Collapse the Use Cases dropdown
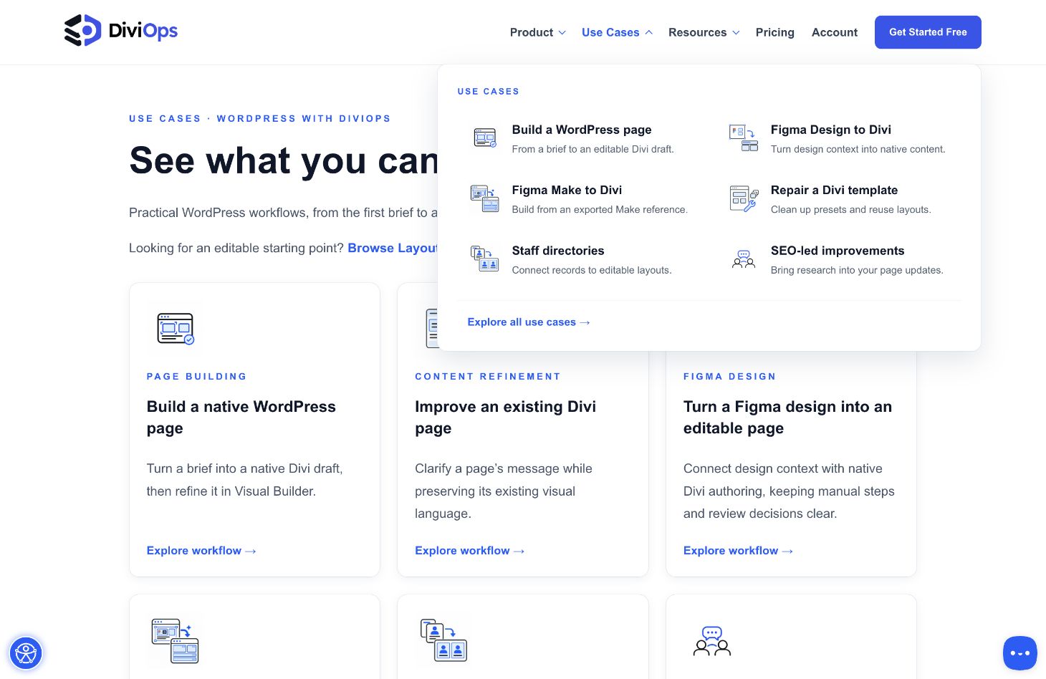 617,32
